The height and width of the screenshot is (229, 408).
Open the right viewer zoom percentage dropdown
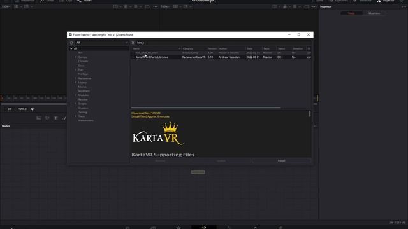[165, 7]
